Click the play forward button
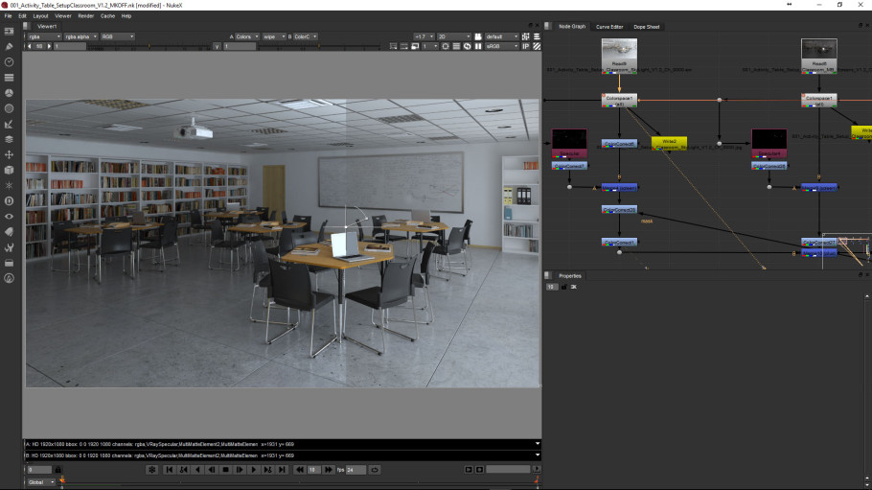 point(254,470)
